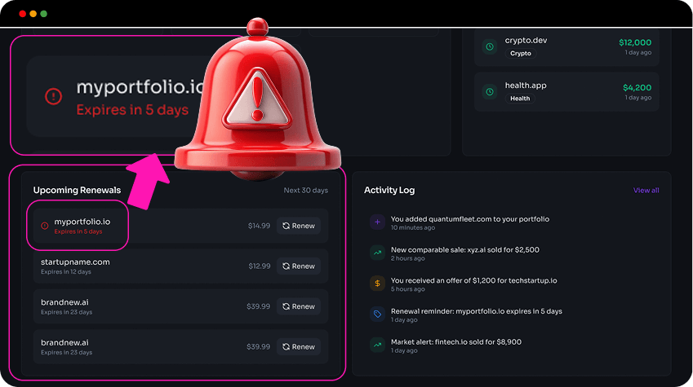Renew myportfolio.io for $14.99
Screen dimensions: 693x387
click(299, 226)
